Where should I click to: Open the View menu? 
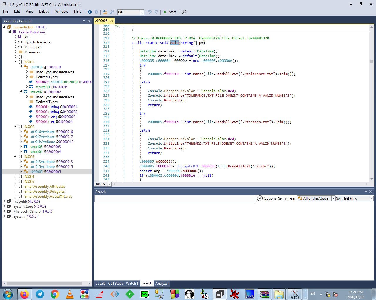(x=29, y=11)
